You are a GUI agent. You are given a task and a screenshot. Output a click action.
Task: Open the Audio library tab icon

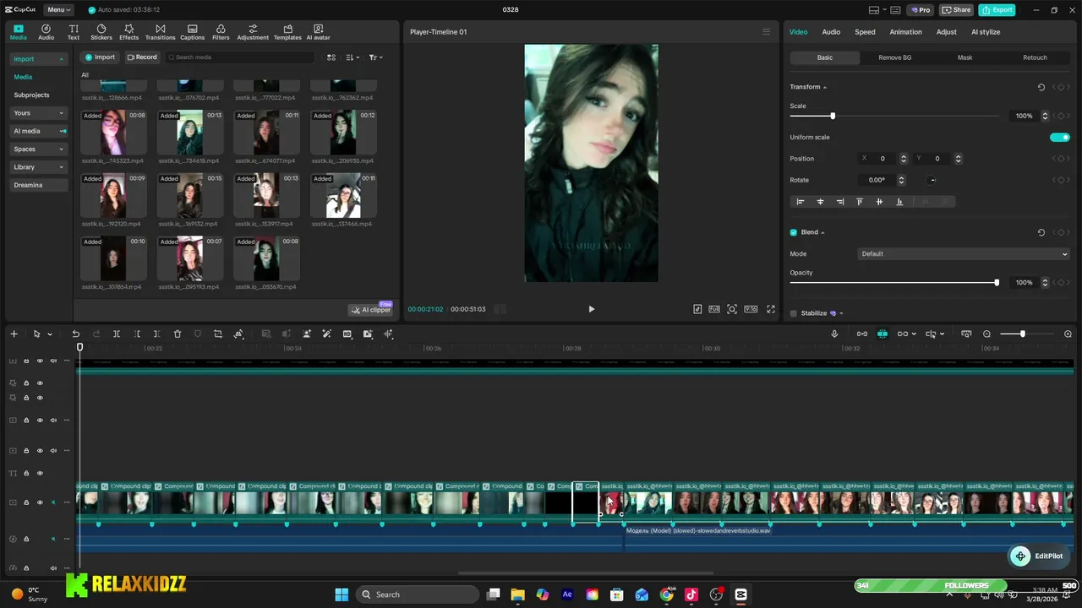pyautogui.click(x=46, y=32)
